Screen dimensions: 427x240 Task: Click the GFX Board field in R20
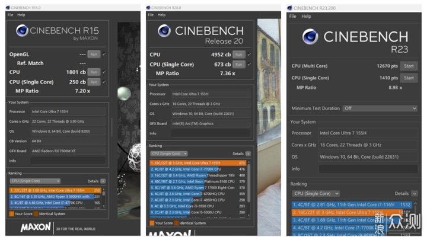pyautogui.click(x=211, y=123)
